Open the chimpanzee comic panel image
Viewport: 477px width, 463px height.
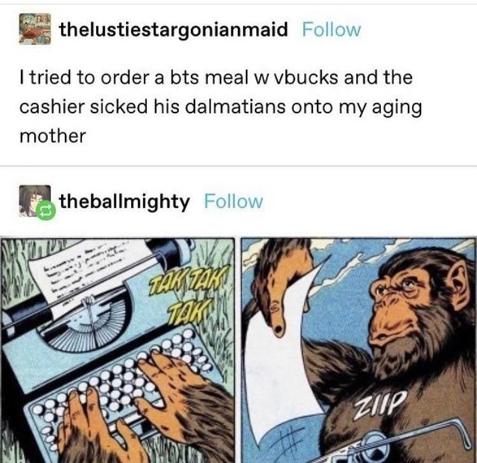[359, 350]
